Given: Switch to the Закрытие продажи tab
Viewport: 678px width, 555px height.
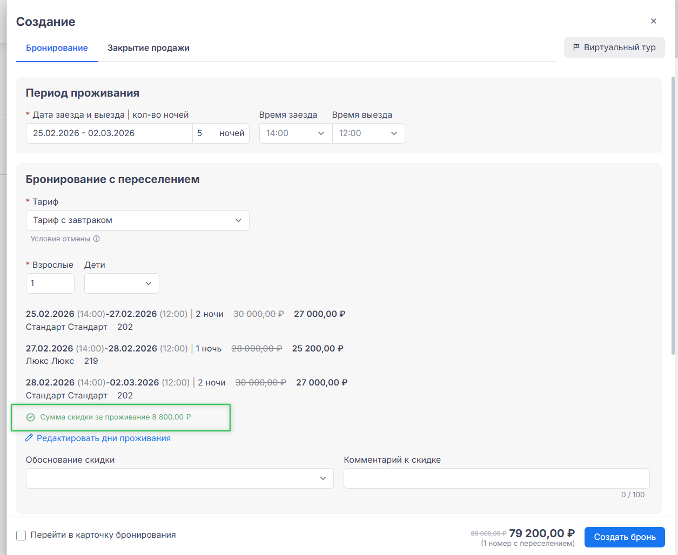Looking at the screenshot, I should pos(149,48).
